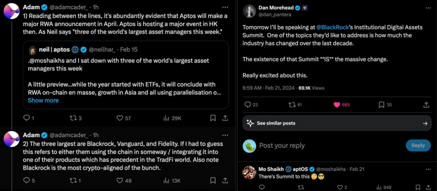This screenshot has height=191, width=437.
Task: Open Dan Morehead's profile picture
Action: [x=249, y=11]
